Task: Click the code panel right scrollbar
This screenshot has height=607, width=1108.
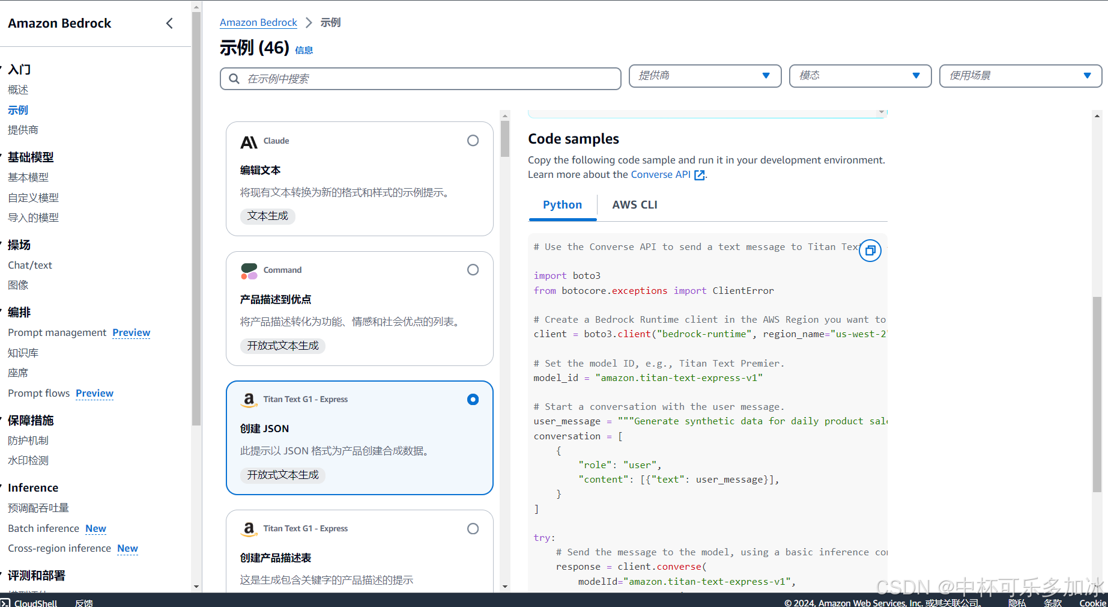Action: pos(1097,394)
